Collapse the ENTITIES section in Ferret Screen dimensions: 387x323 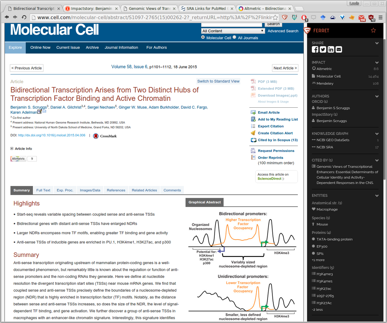pyautogui.click(x=377, y=196)
